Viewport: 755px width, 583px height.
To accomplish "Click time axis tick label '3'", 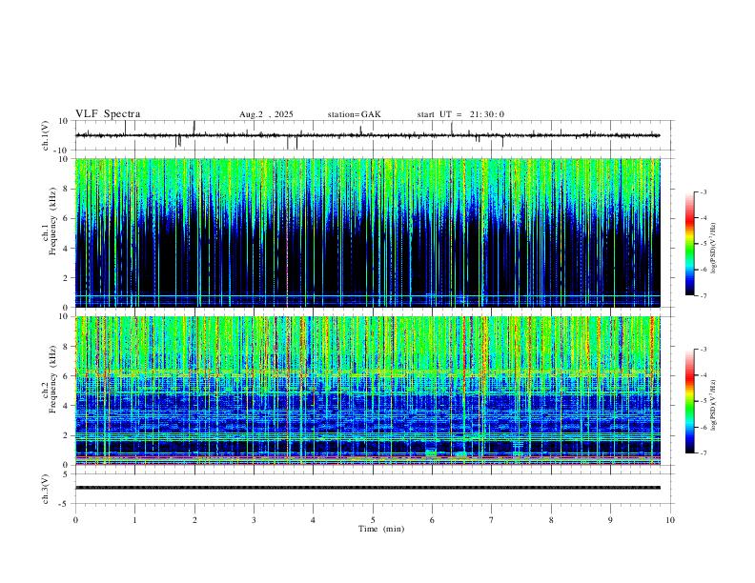I will click(x=254, y=520).
